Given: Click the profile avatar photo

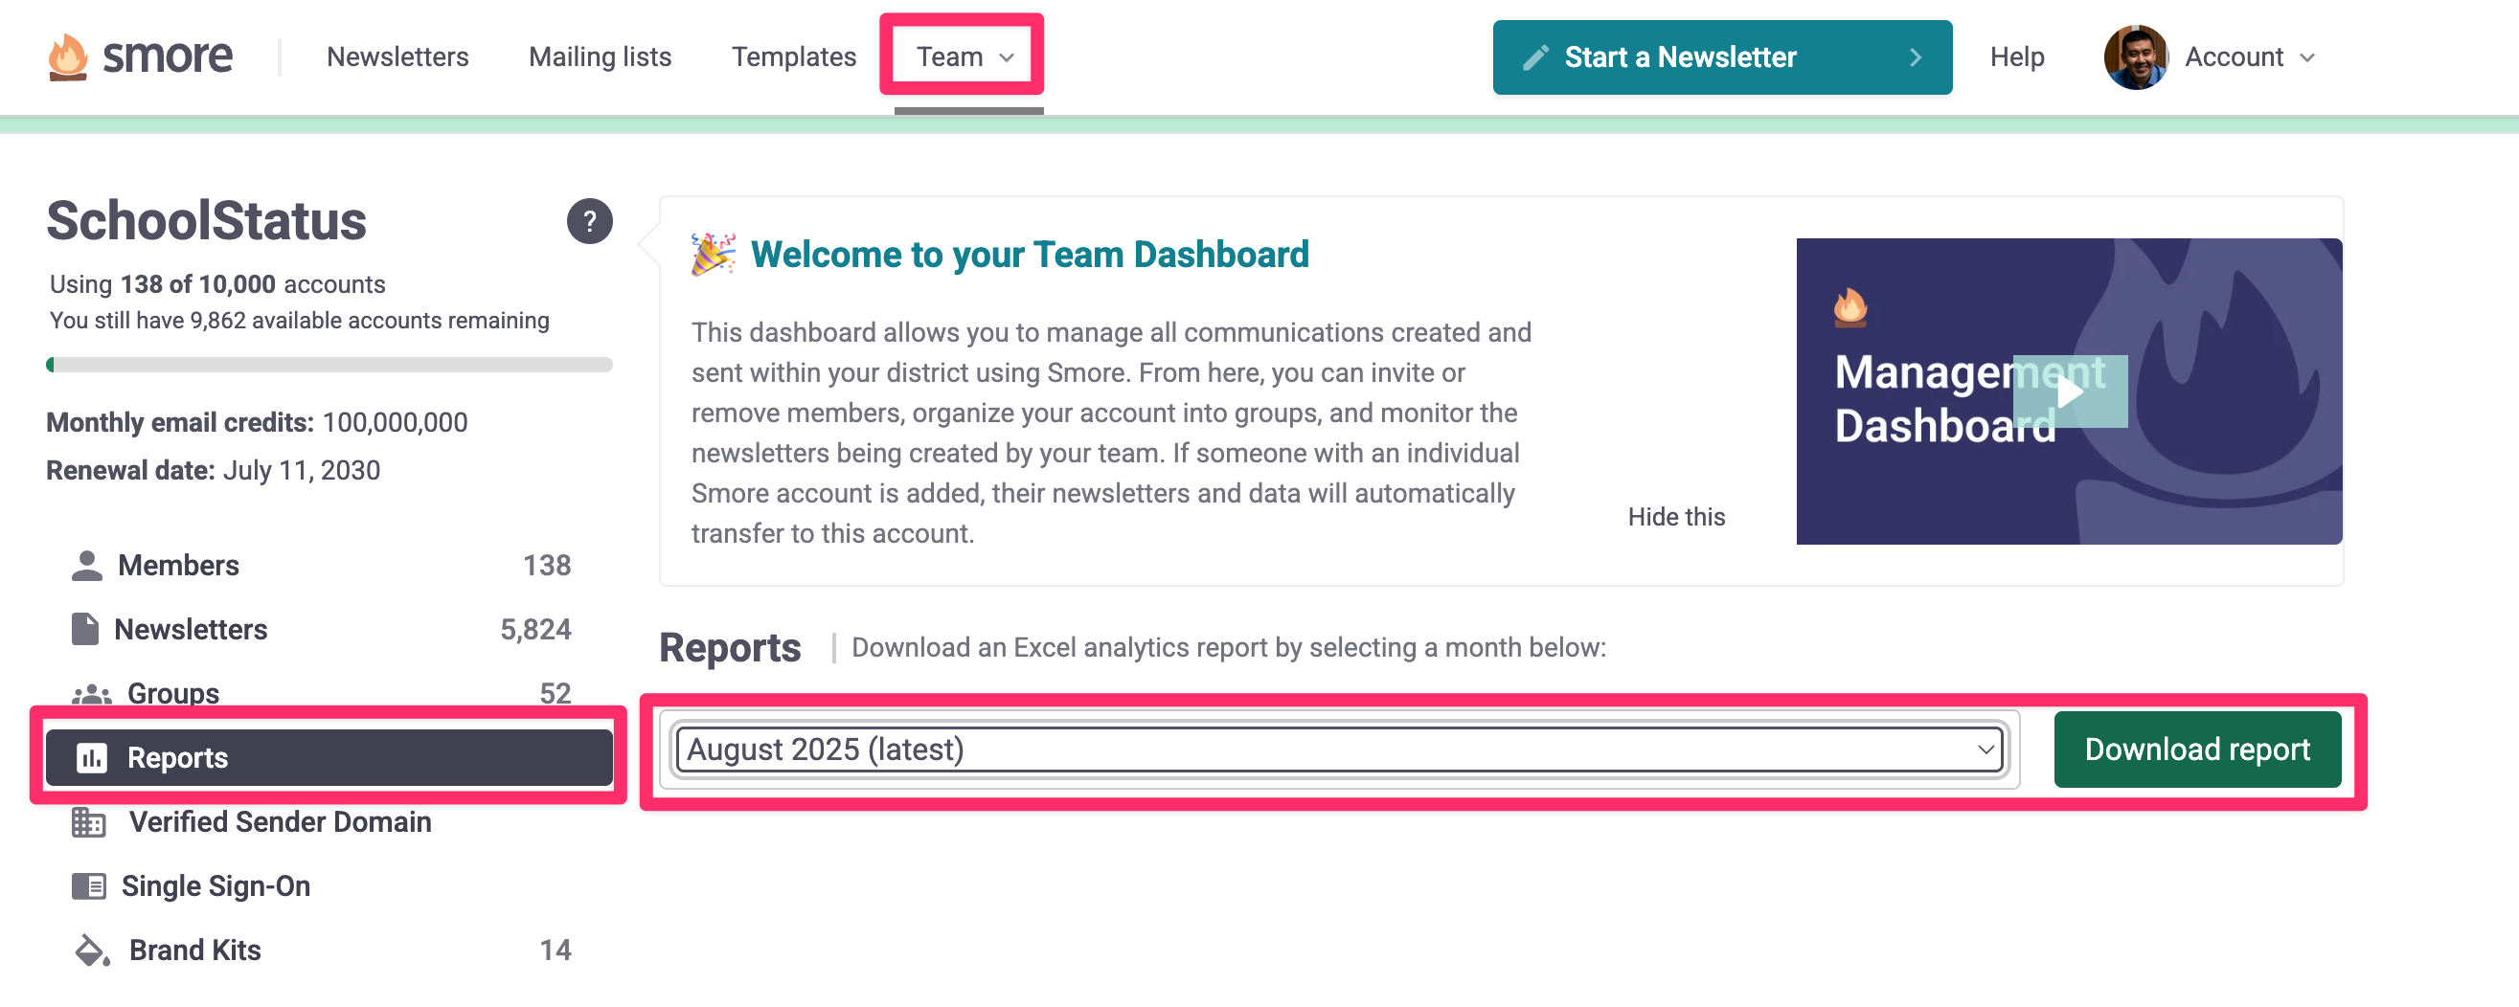Looking at the screenshot, I should pyautogui.click(x=2136, y=56).
